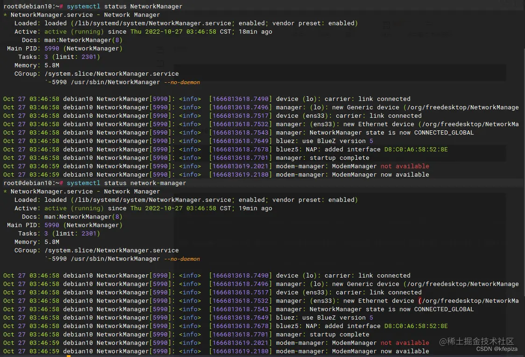
Task: Click "device (ens33): carrier: link connected" in the first output
Action: [x=348, y=115]
